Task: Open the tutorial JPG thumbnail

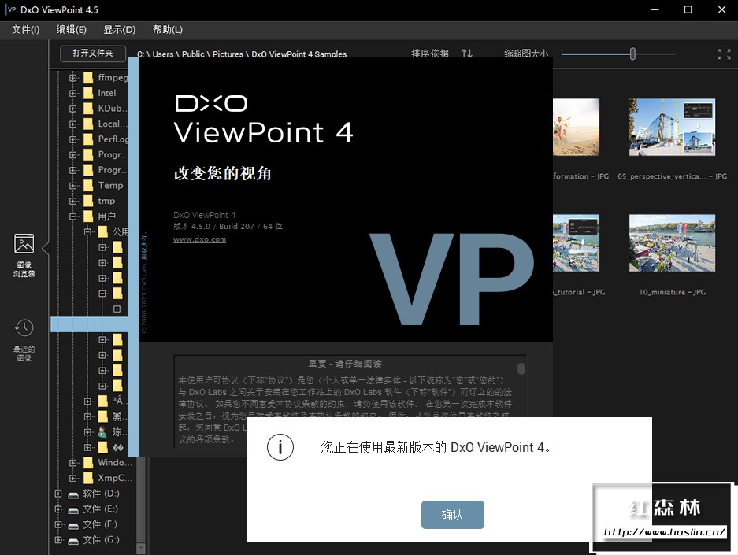Action: pyautogui.click(x=576, y=242)
